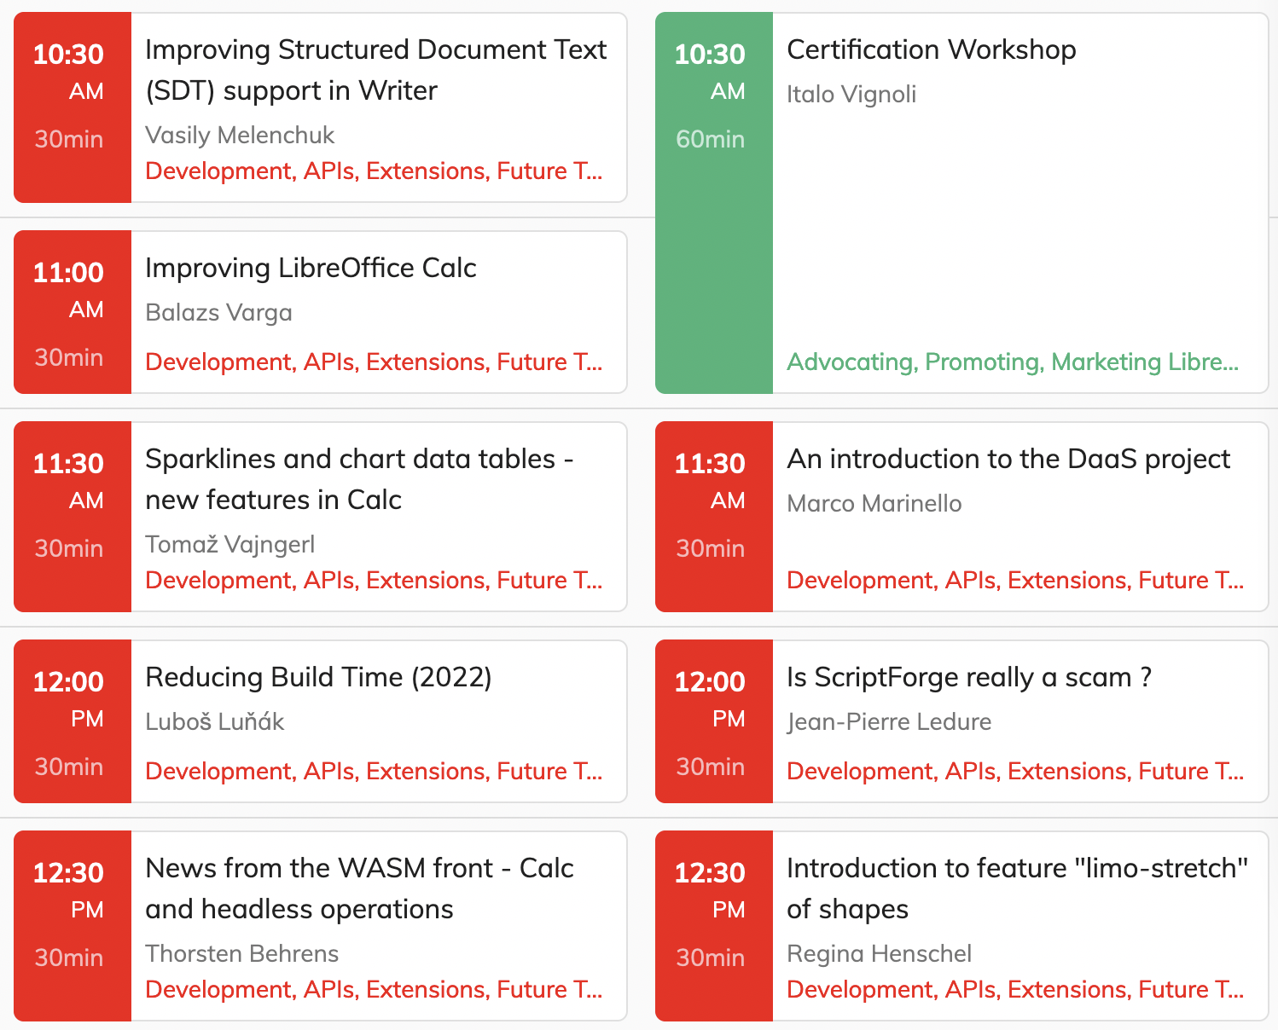Click speaker name Italo Vignoli

tap(851, 94)
